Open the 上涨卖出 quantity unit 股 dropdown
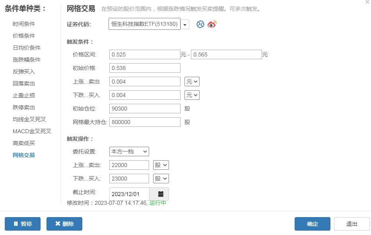The height and width of the screenshot is (235, 371). 161,165
